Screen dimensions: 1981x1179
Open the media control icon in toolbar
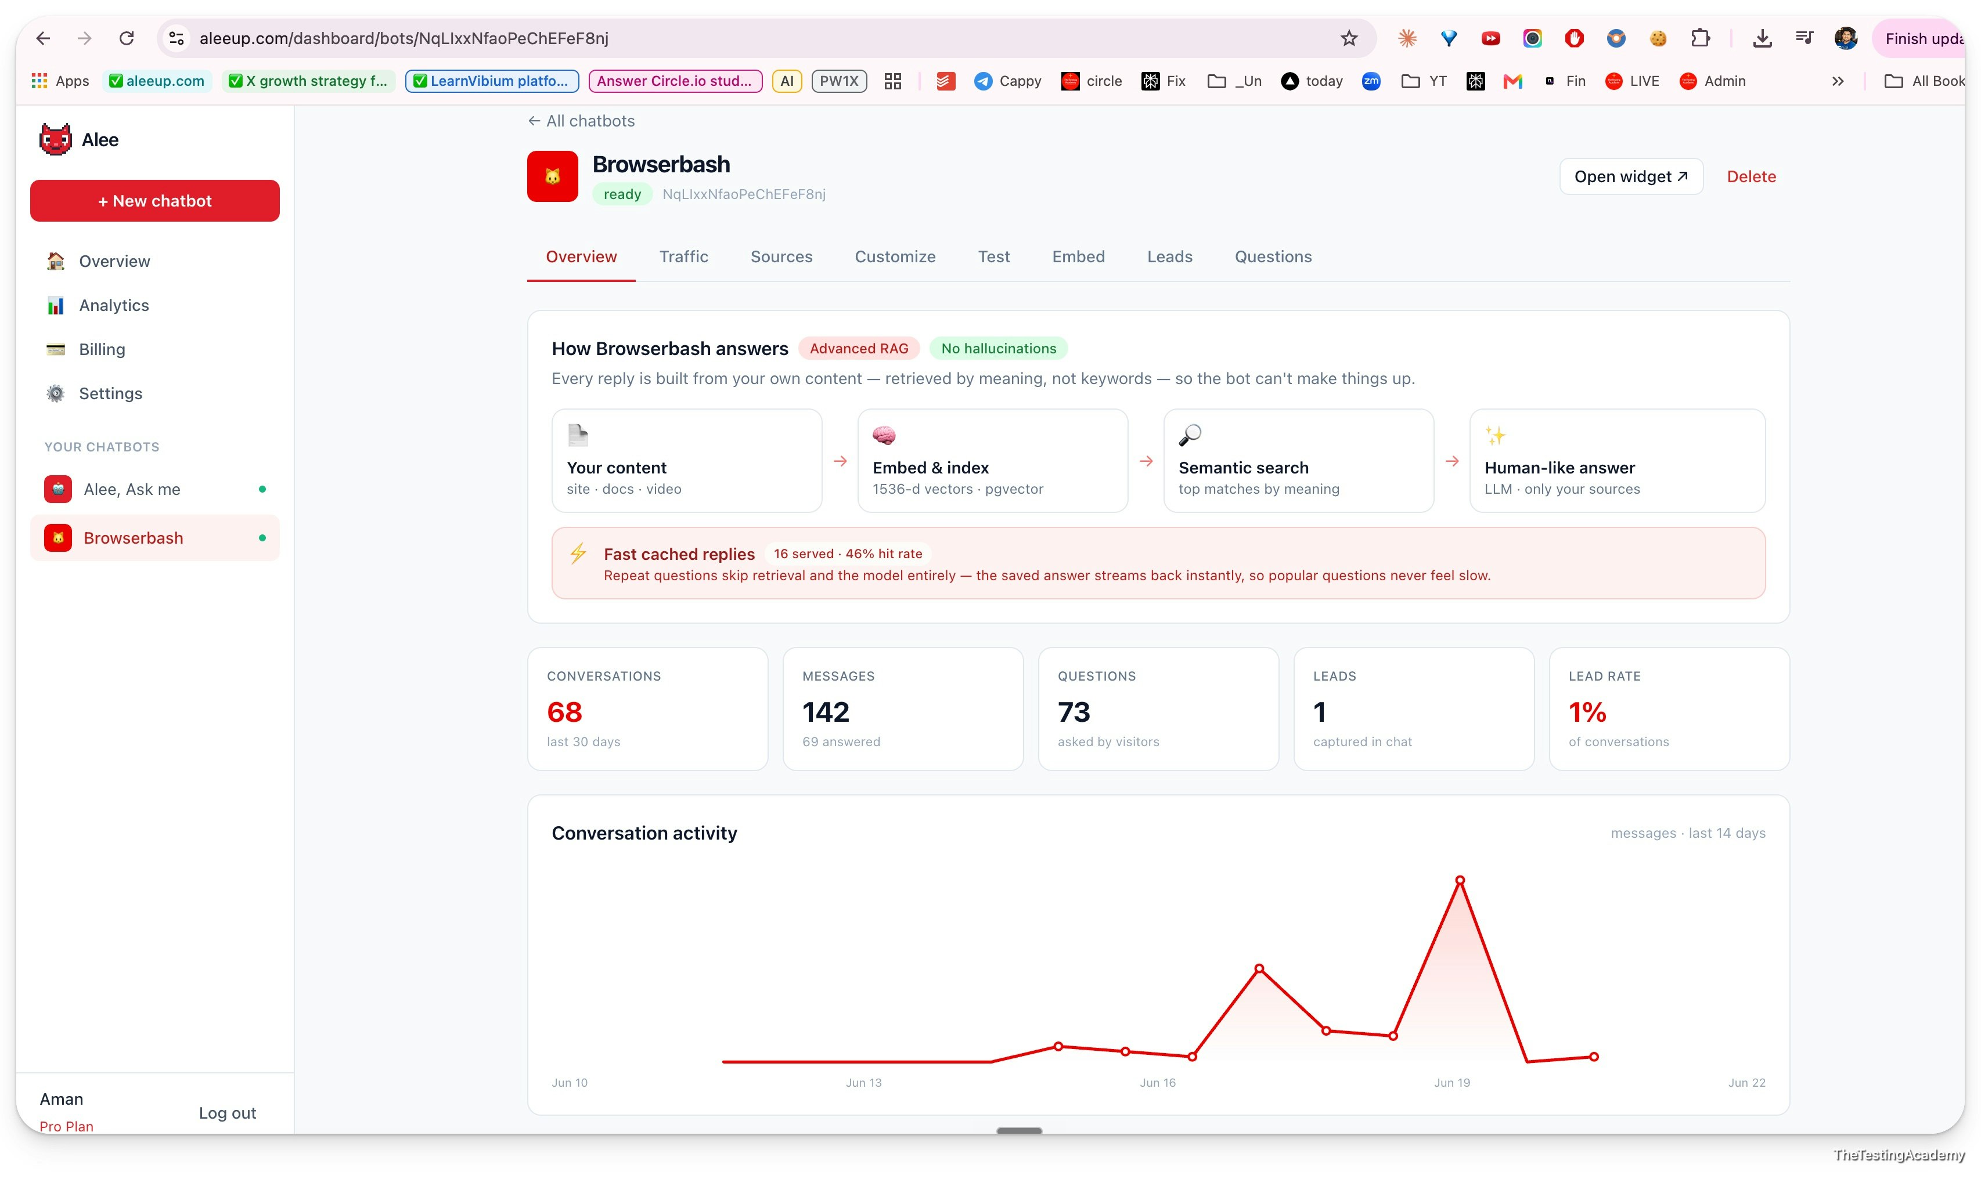coord(1804,38)
